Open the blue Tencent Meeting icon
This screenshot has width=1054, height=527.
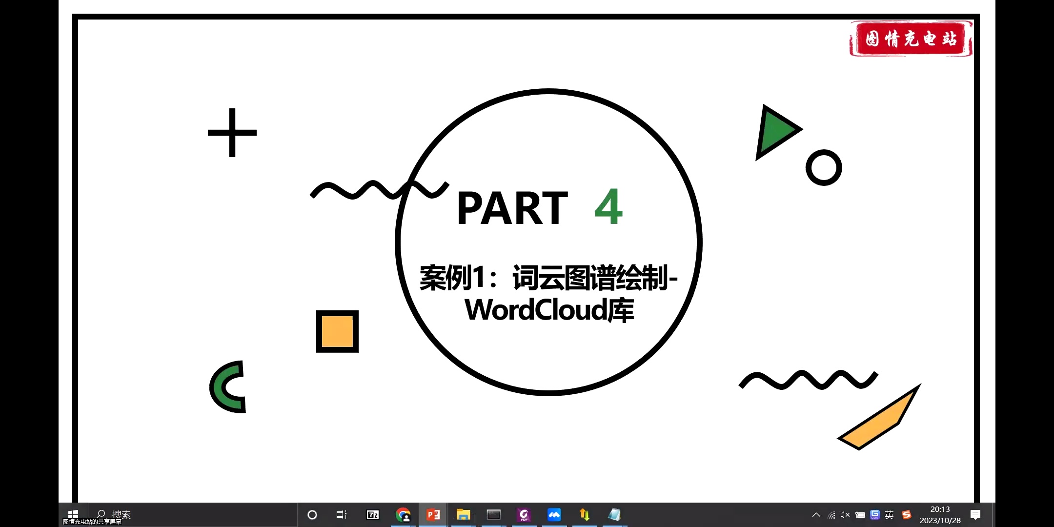(x=554, y=515)
